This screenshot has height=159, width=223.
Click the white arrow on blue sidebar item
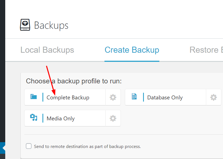pos(4,148)
